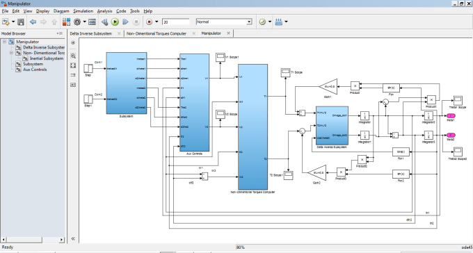Click the Sample Time arrows palette icon
473x253 pixels.
click(73, 75)
